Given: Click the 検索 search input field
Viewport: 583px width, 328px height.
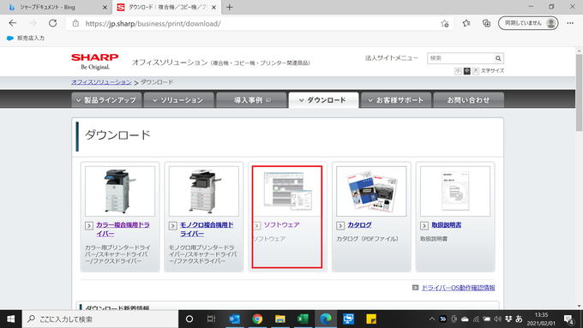Looking at the screenshot, I should coord(460,58).
